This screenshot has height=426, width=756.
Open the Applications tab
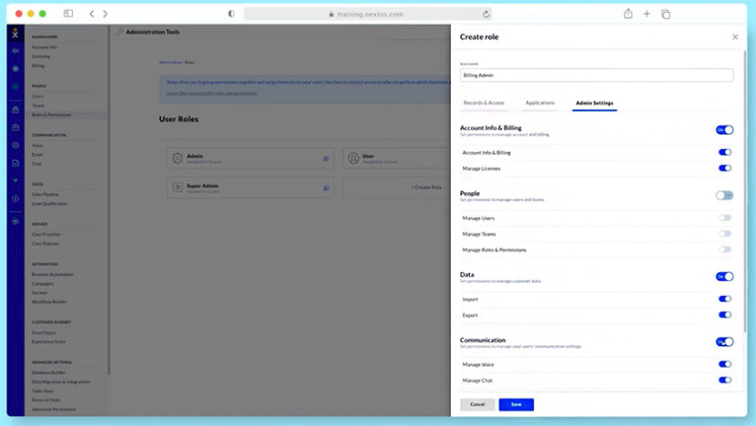tap(540, 103)
